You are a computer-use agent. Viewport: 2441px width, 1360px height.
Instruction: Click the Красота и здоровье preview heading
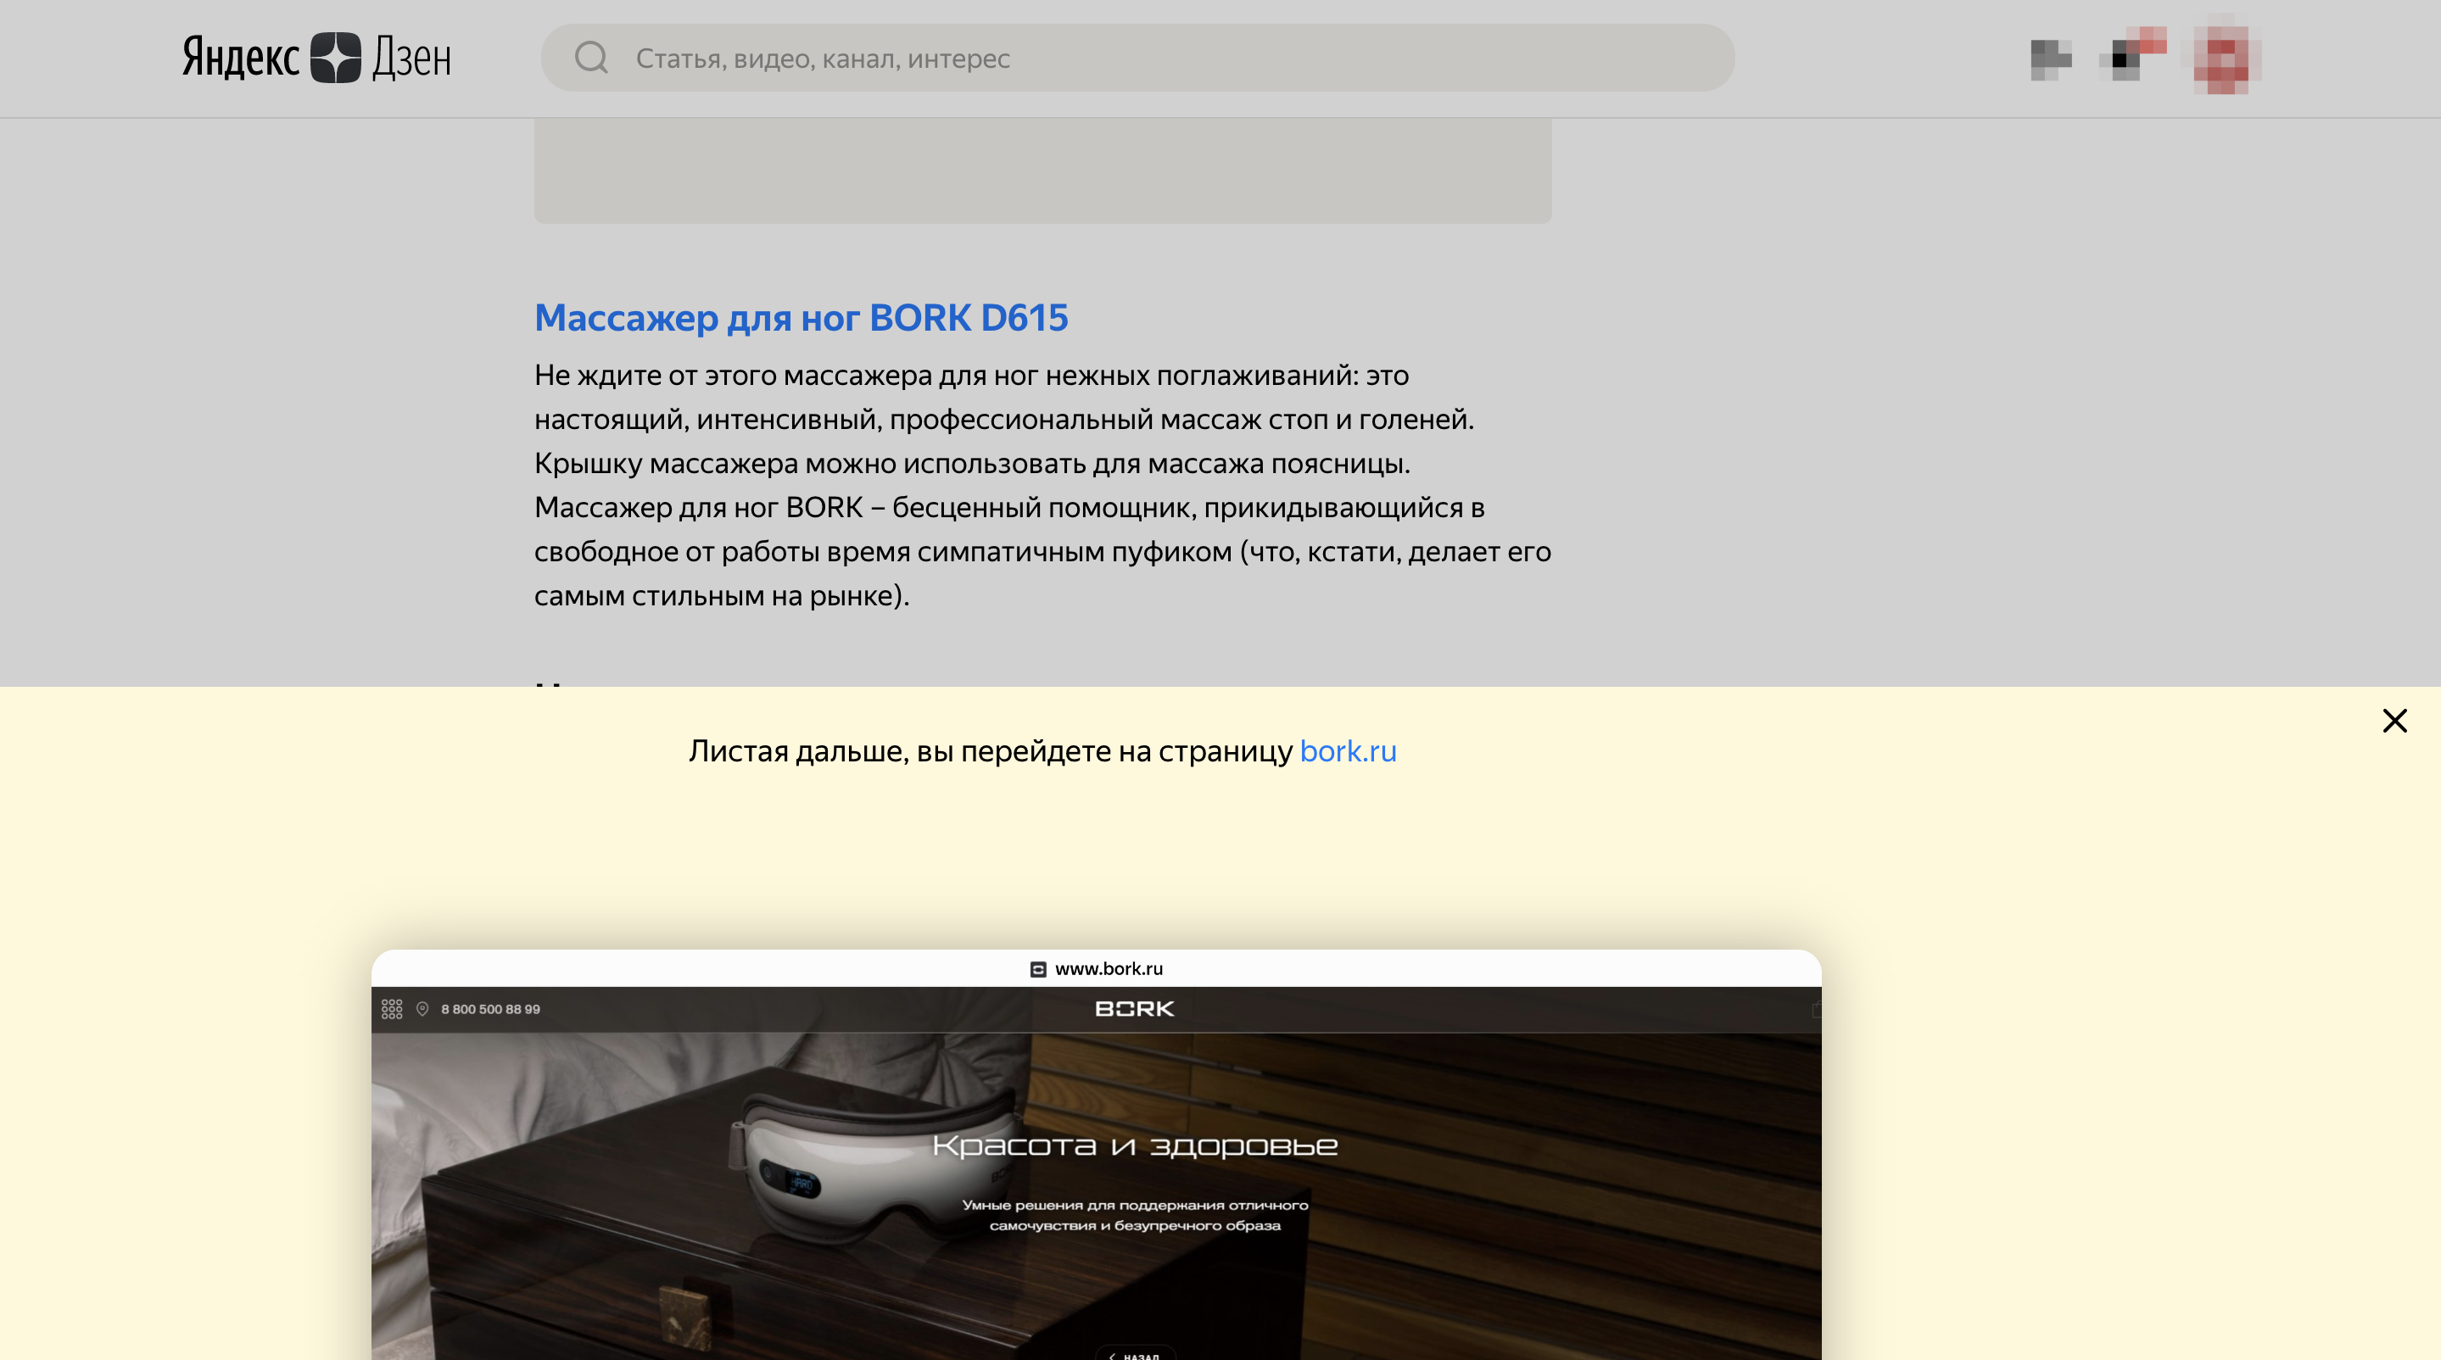click(x=1134, y=1146)
